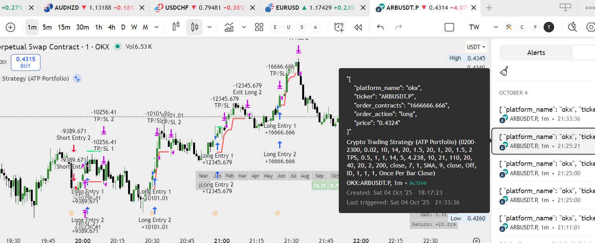Expand the layout dropdown beside TW

(x=496, y=27)
